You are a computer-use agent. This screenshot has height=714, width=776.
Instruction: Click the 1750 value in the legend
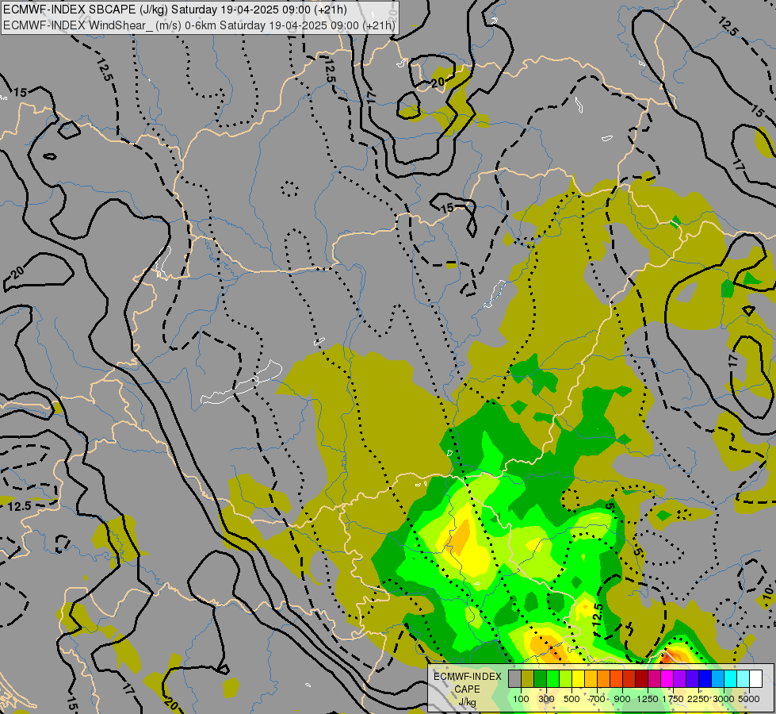coord(673,699)
